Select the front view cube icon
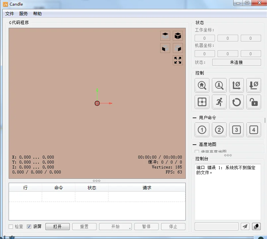Screen dimensions: 267x239 [x=165, y=48]
